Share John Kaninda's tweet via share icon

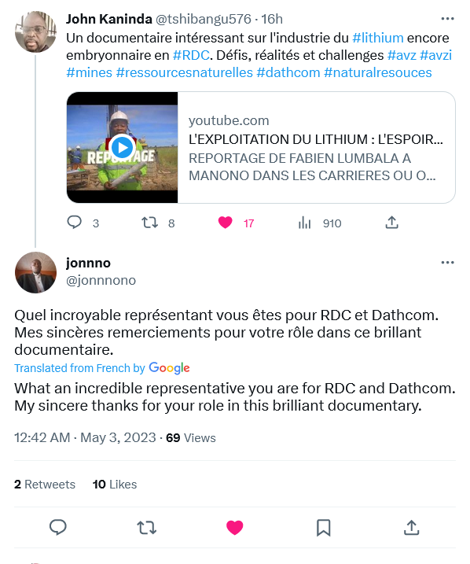click(391, 223)
